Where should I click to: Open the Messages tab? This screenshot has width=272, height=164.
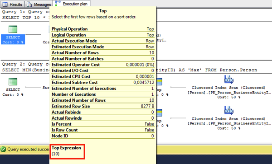[39, 5]
